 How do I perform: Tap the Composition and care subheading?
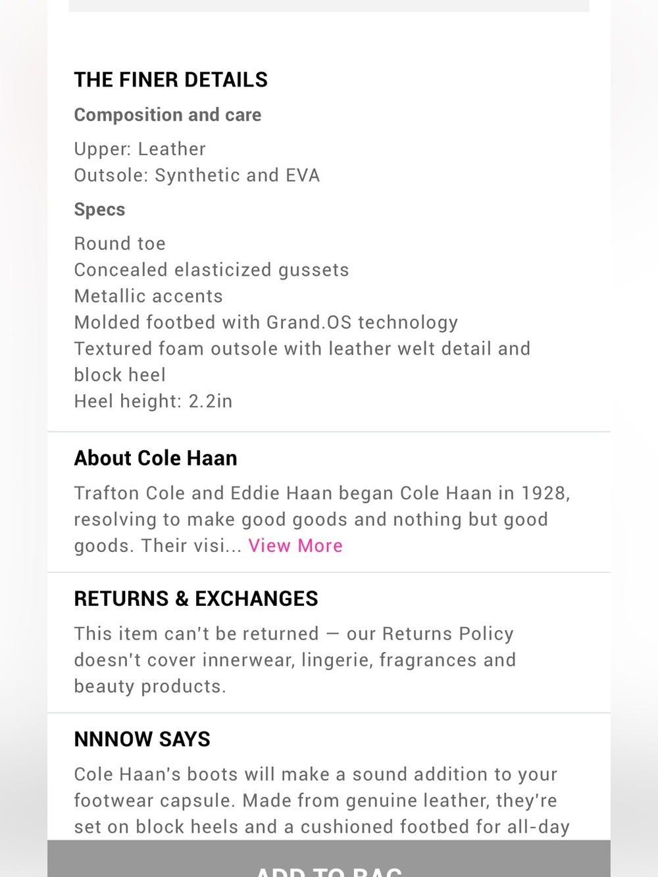coord(168,114)
